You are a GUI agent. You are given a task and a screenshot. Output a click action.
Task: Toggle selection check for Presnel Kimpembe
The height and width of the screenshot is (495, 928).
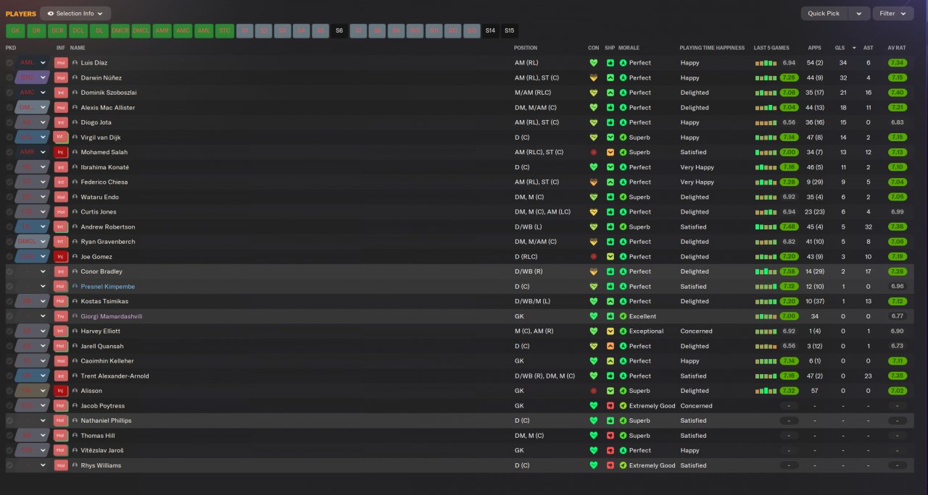9,287
